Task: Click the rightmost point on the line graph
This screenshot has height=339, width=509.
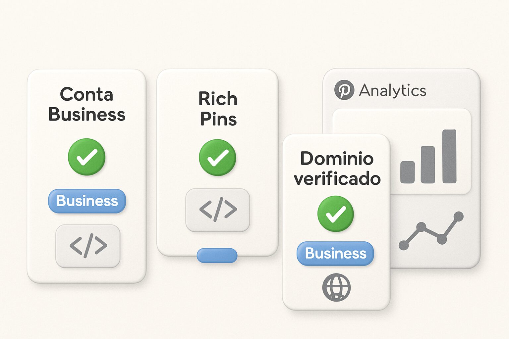Action: [458, 217]
